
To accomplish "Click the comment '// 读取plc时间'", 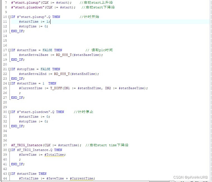I will coord(99,50).
